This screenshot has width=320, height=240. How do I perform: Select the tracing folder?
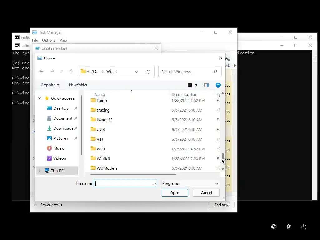pos(103,110)
